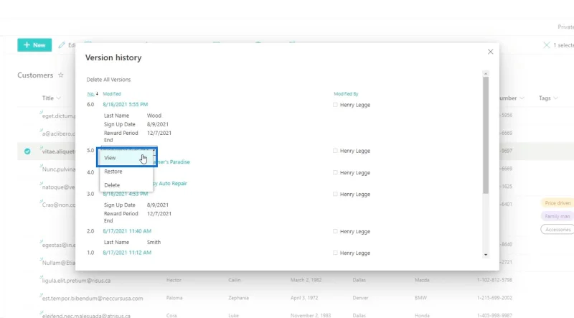Click Paloma first name cell
Viewport: 574px width, 318px height.
click(174, 298)
